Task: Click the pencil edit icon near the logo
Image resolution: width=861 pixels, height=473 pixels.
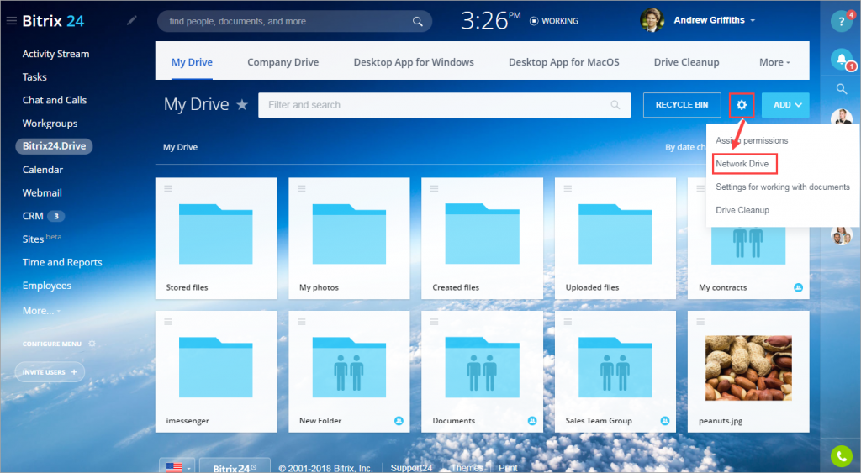Action: (x=132, y=20)
